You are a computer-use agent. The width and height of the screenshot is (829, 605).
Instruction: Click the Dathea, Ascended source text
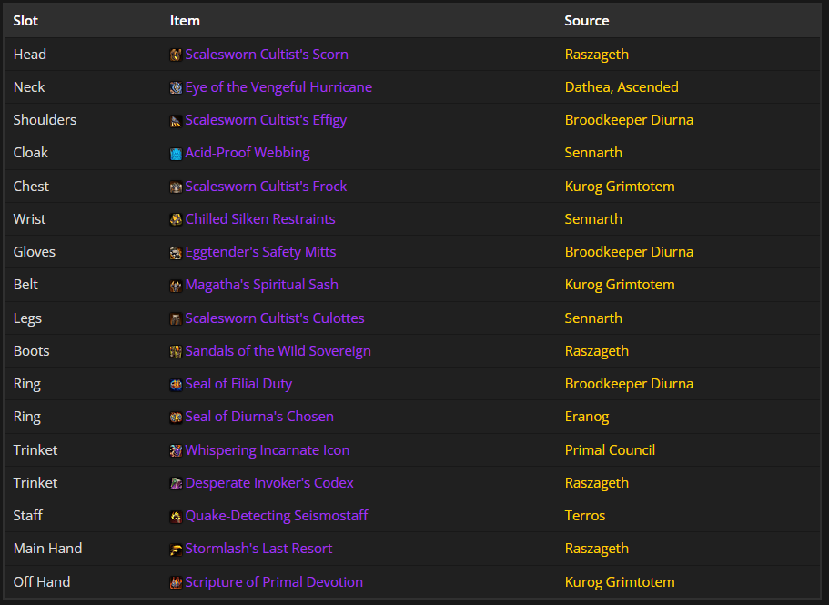click(621, 87)
